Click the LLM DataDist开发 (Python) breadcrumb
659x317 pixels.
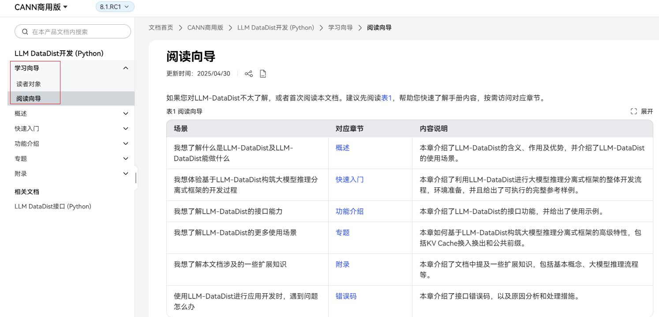(x=276, y=27)
